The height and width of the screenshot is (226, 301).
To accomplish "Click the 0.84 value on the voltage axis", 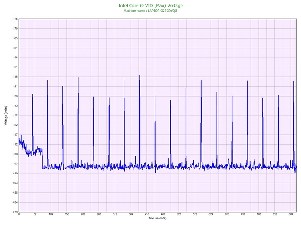I will click(15, 202).
